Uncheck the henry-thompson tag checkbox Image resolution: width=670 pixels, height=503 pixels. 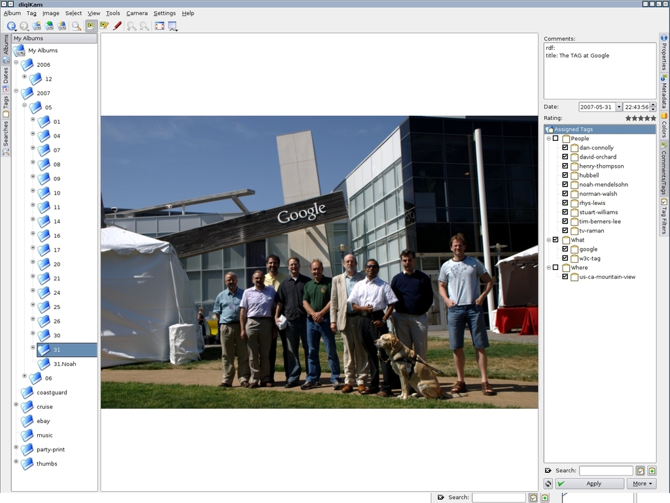565,166
